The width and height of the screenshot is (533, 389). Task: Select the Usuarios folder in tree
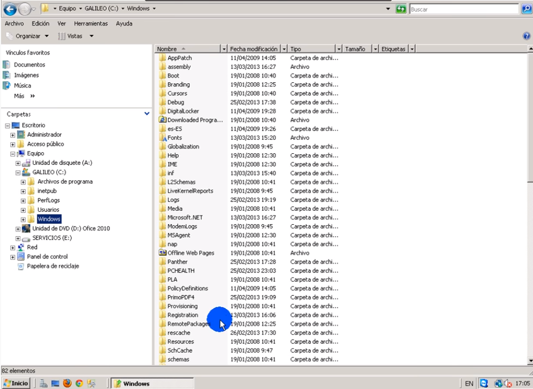tap(48, 210)
